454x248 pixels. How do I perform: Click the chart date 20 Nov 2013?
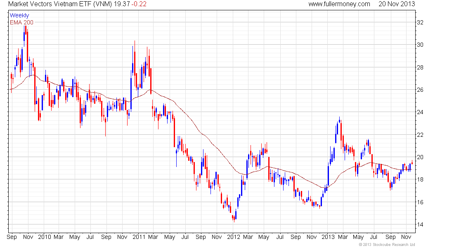[x=397, y=4]
